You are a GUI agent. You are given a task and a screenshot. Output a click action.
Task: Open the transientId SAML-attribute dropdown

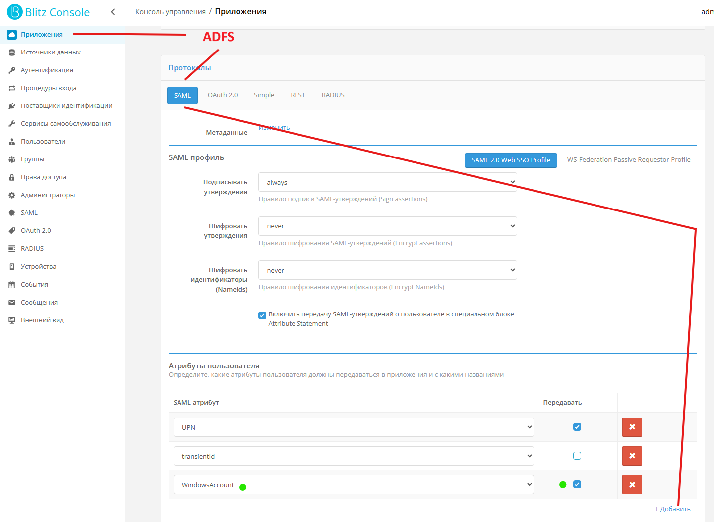[x=354, y=456]
